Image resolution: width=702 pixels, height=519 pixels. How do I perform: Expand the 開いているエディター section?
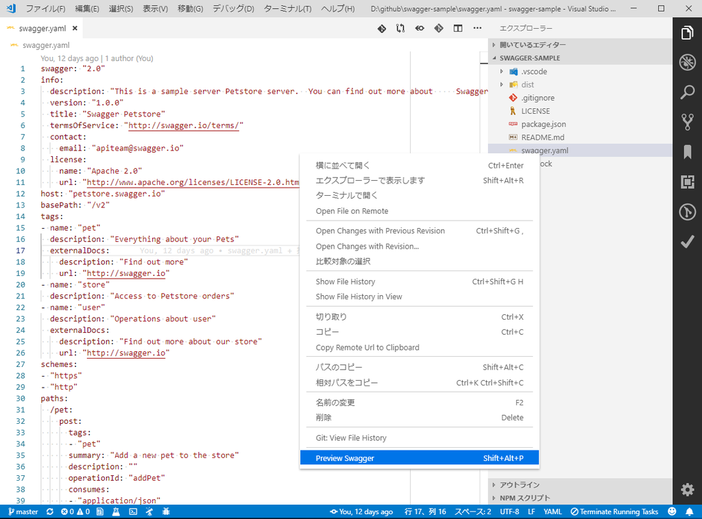[x=580, y=45]
